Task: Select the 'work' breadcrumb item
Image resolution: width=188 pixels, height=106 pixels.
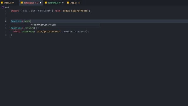Action: (7, 7)
